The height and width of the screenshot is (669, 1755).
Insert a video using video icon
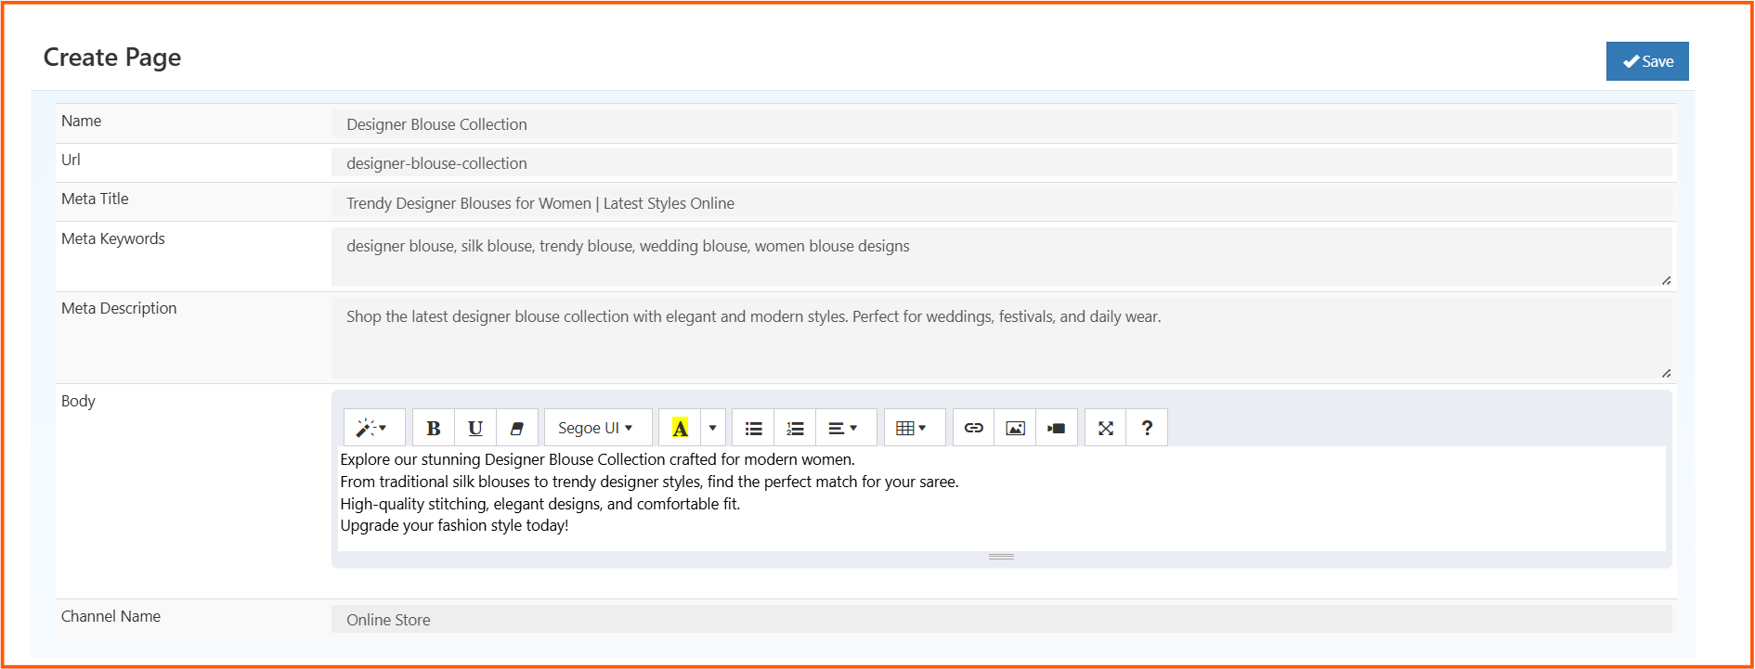pyautogui.click(x=1057, y=428)
